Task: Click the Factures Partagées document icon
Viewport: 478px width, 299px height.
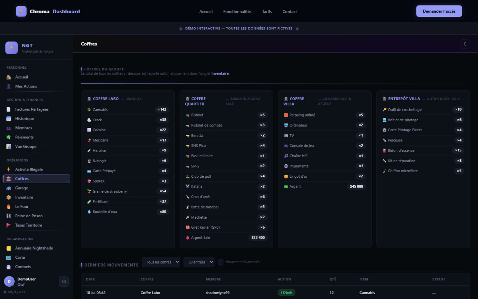Action: [x=9, y=109]
